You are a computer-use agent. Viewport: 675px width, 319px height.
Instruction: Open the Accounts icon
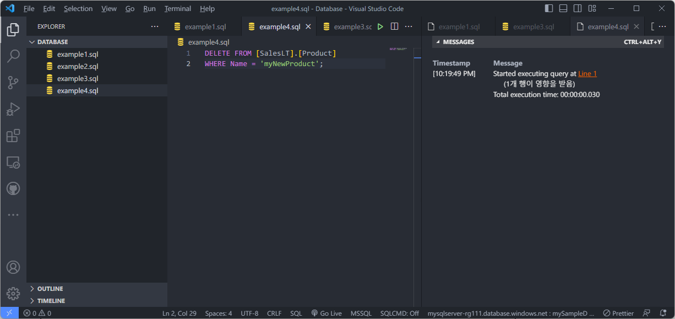tap(13, 267)
